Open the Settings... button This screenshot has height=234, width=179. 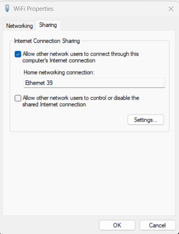tap(145, 120)
